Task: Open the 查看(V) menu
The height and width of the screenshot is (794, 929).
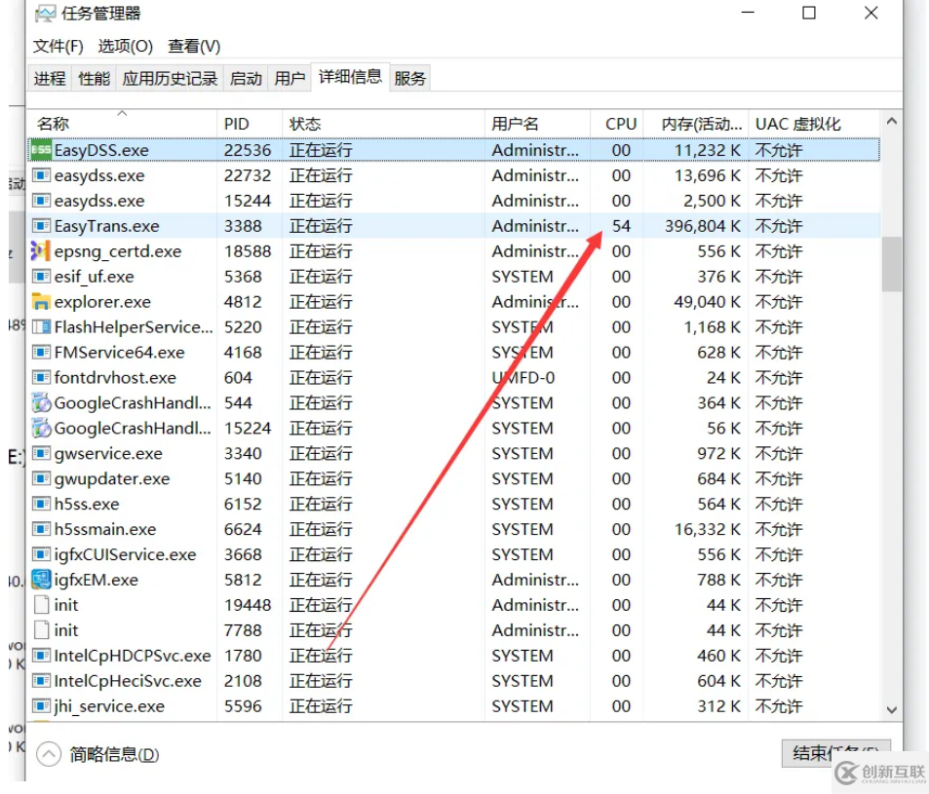Action: pos(194,46)
